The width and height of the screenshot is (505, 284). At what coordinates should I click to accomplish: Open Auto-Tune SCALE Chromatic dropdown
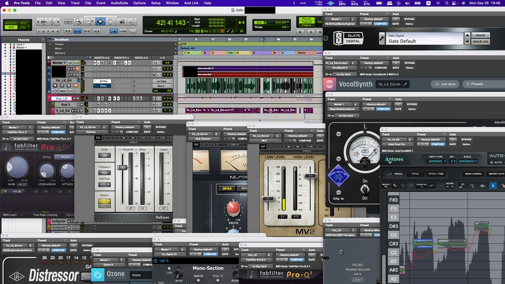click(x=468, y=161)
